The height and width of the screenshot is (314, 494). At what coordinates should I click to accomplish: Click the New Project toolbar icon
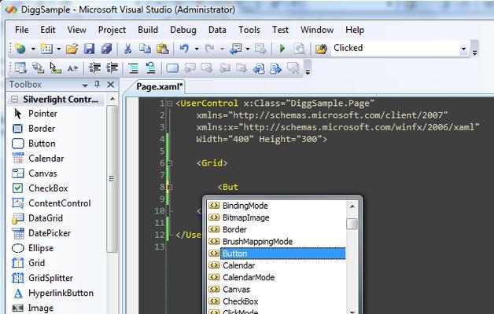[20, 49]
